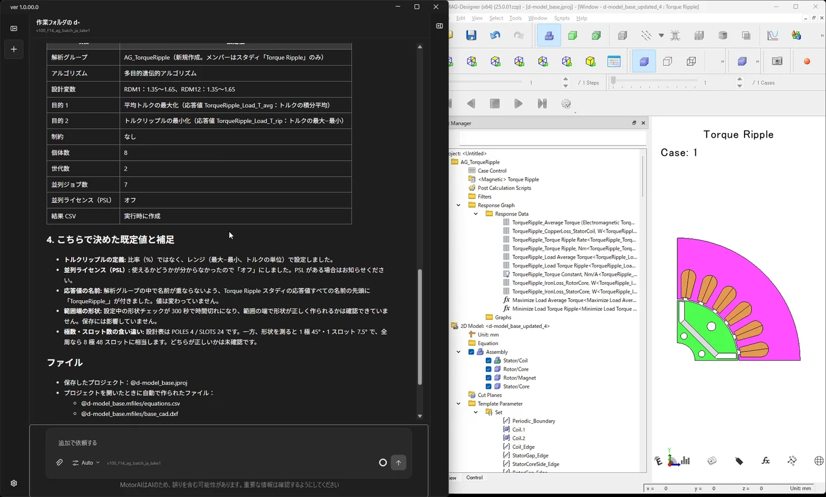This screenshot has width=826, height=497.
Task: Click the send arrow button
Action: tap(398, 463)
